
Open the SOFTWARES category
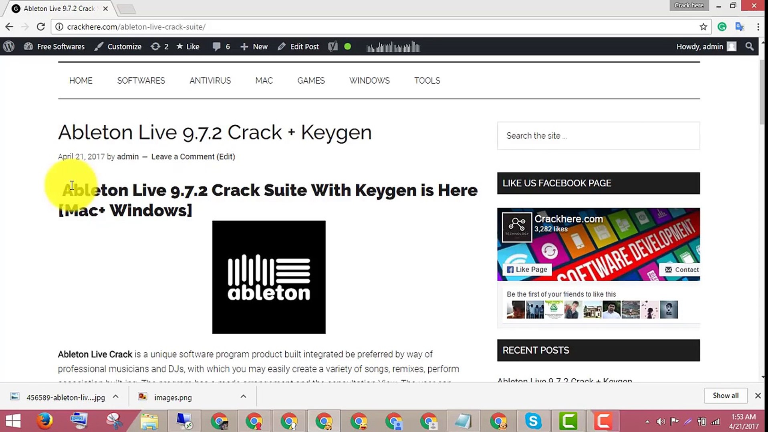141,80
